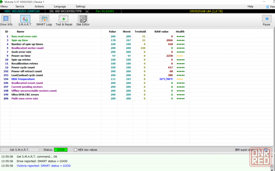This screenshot has height=171, width=275.
Task: Select the Spin-up time row
Action: pyautogui.click(x=95, y=40)
